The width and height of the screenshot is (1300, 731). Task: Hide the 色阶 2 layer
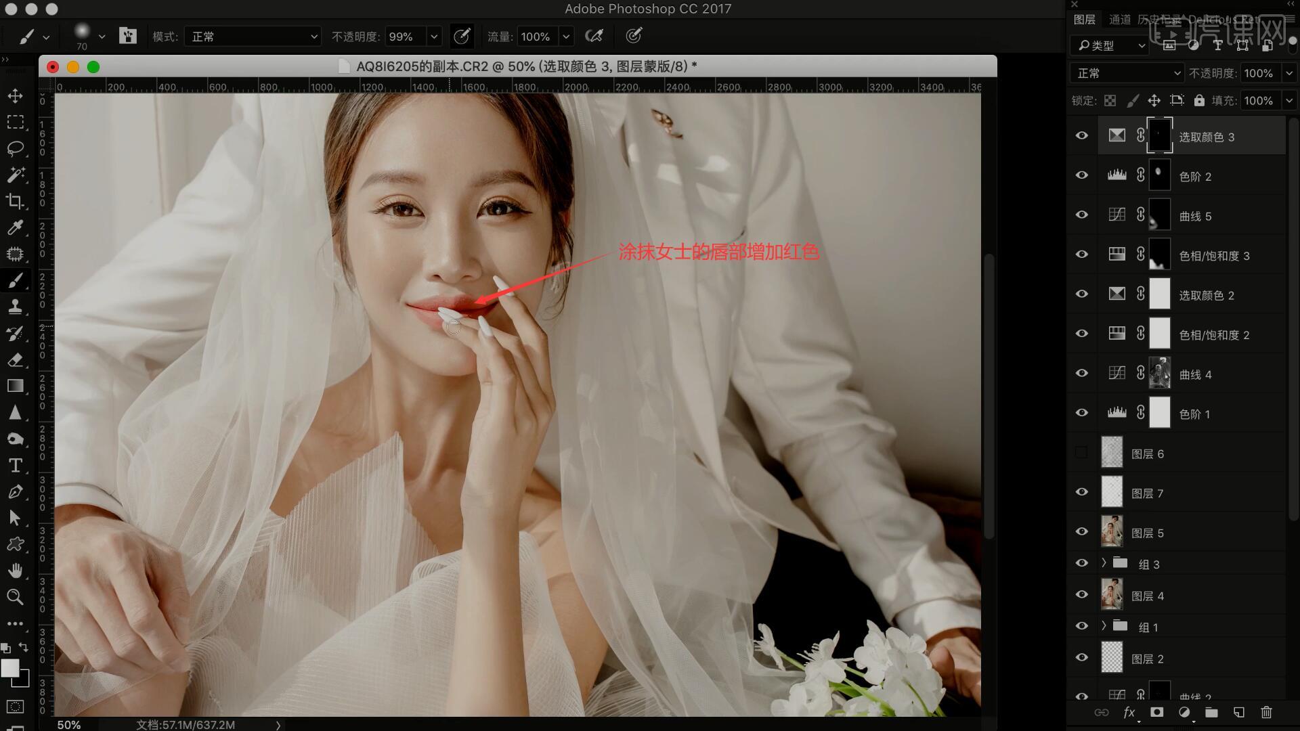tap(1081, 175)
